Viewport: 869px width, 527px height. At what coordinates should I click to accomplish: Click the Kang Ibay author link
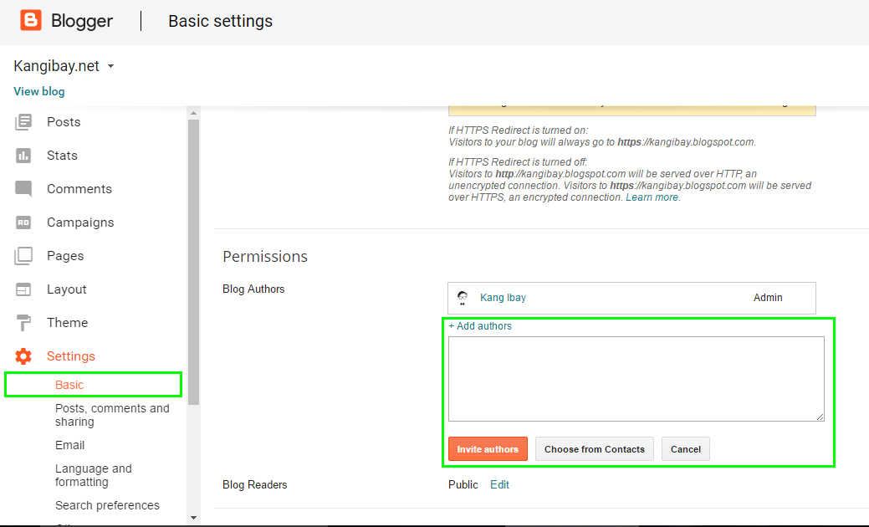tap(503, 298)
